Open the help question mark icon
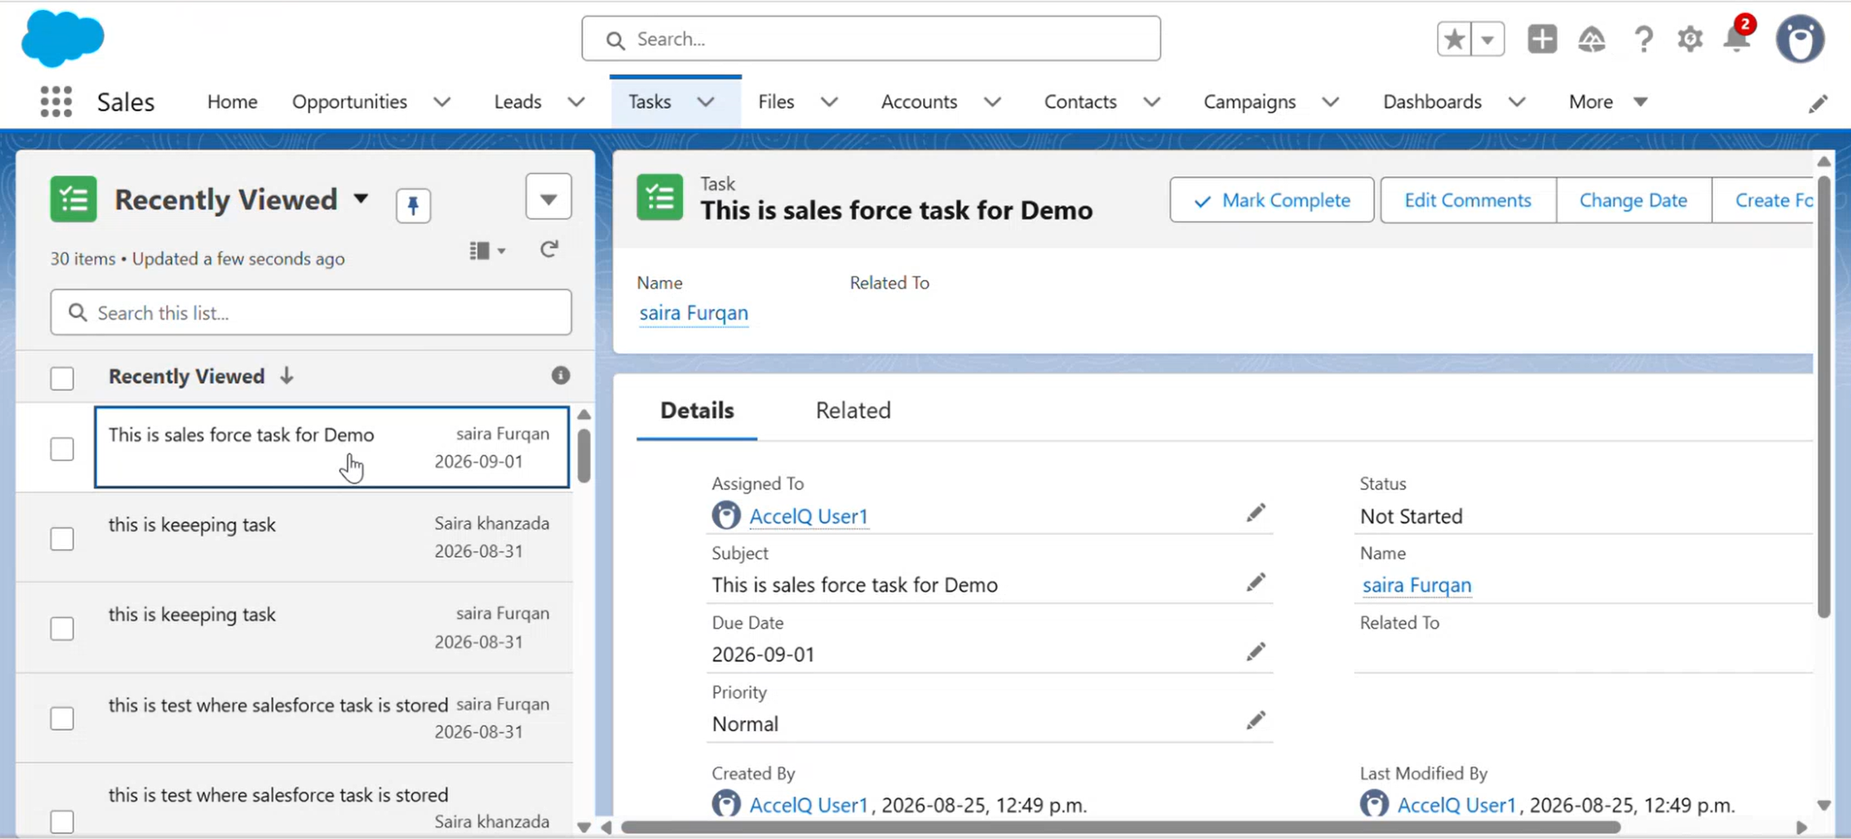 point(1643,39)
